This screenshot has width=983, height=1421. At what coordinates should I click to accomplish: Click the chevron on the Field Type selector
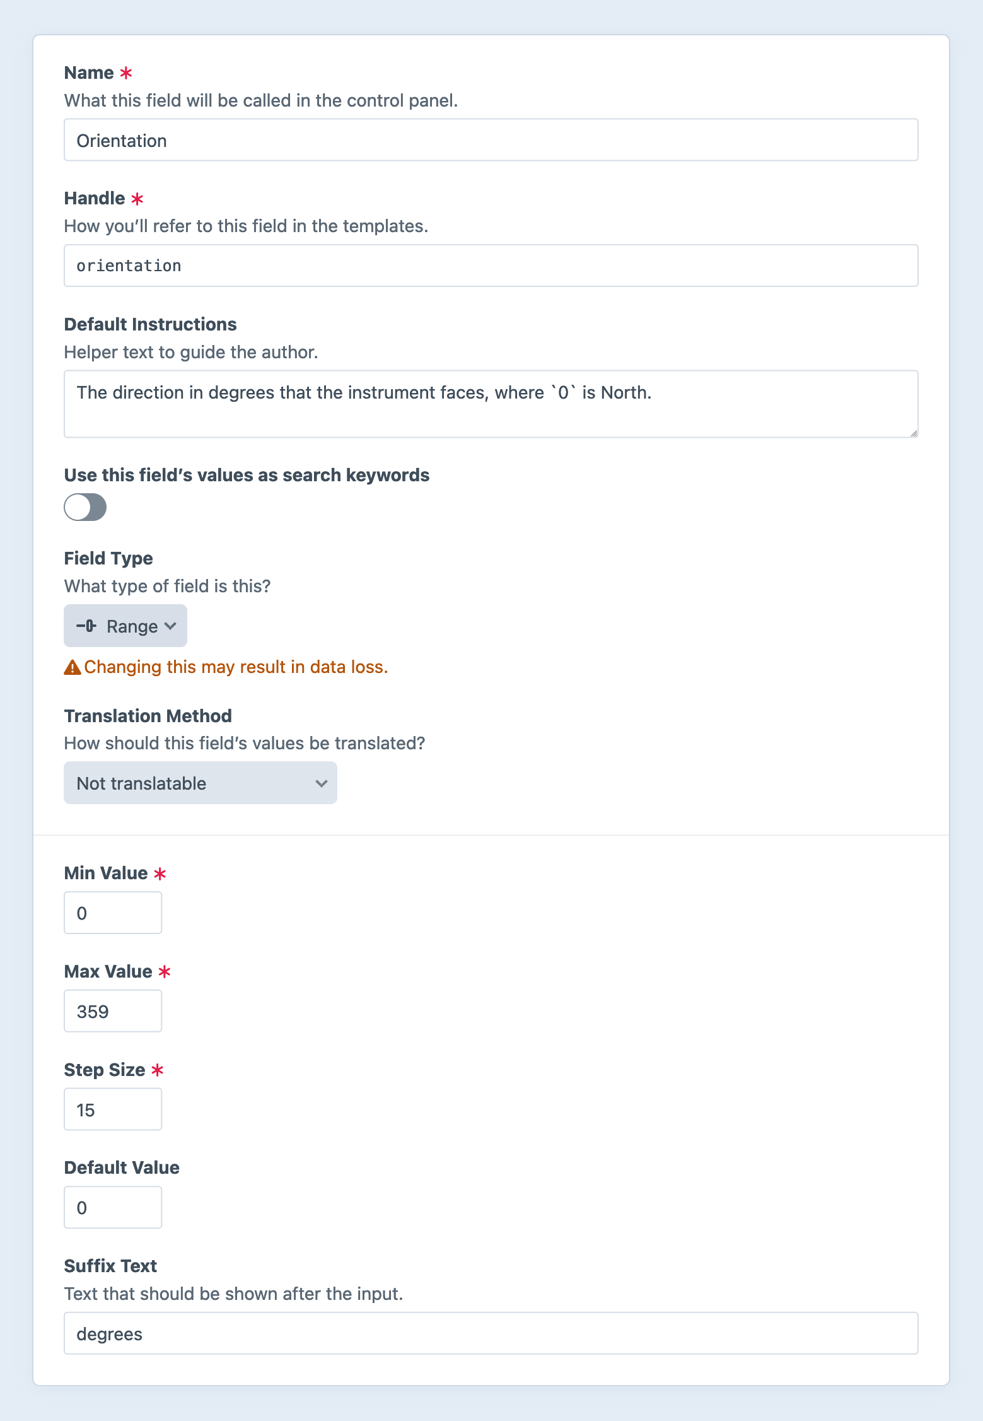[x=170, y=626]
